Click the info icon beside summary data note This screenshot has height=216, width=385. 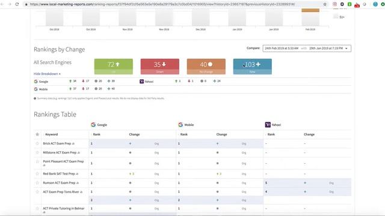pyautogui.click(x=35, y=98)
